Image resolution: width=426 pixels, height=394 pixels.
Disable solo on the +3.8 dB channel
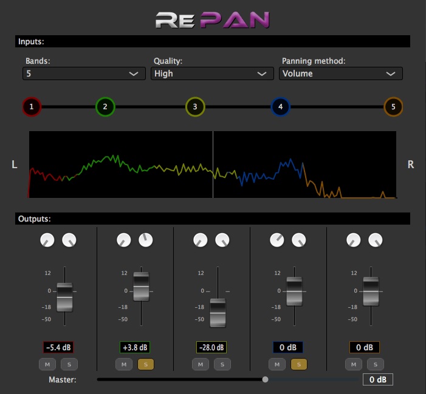[x=146, y=364]
